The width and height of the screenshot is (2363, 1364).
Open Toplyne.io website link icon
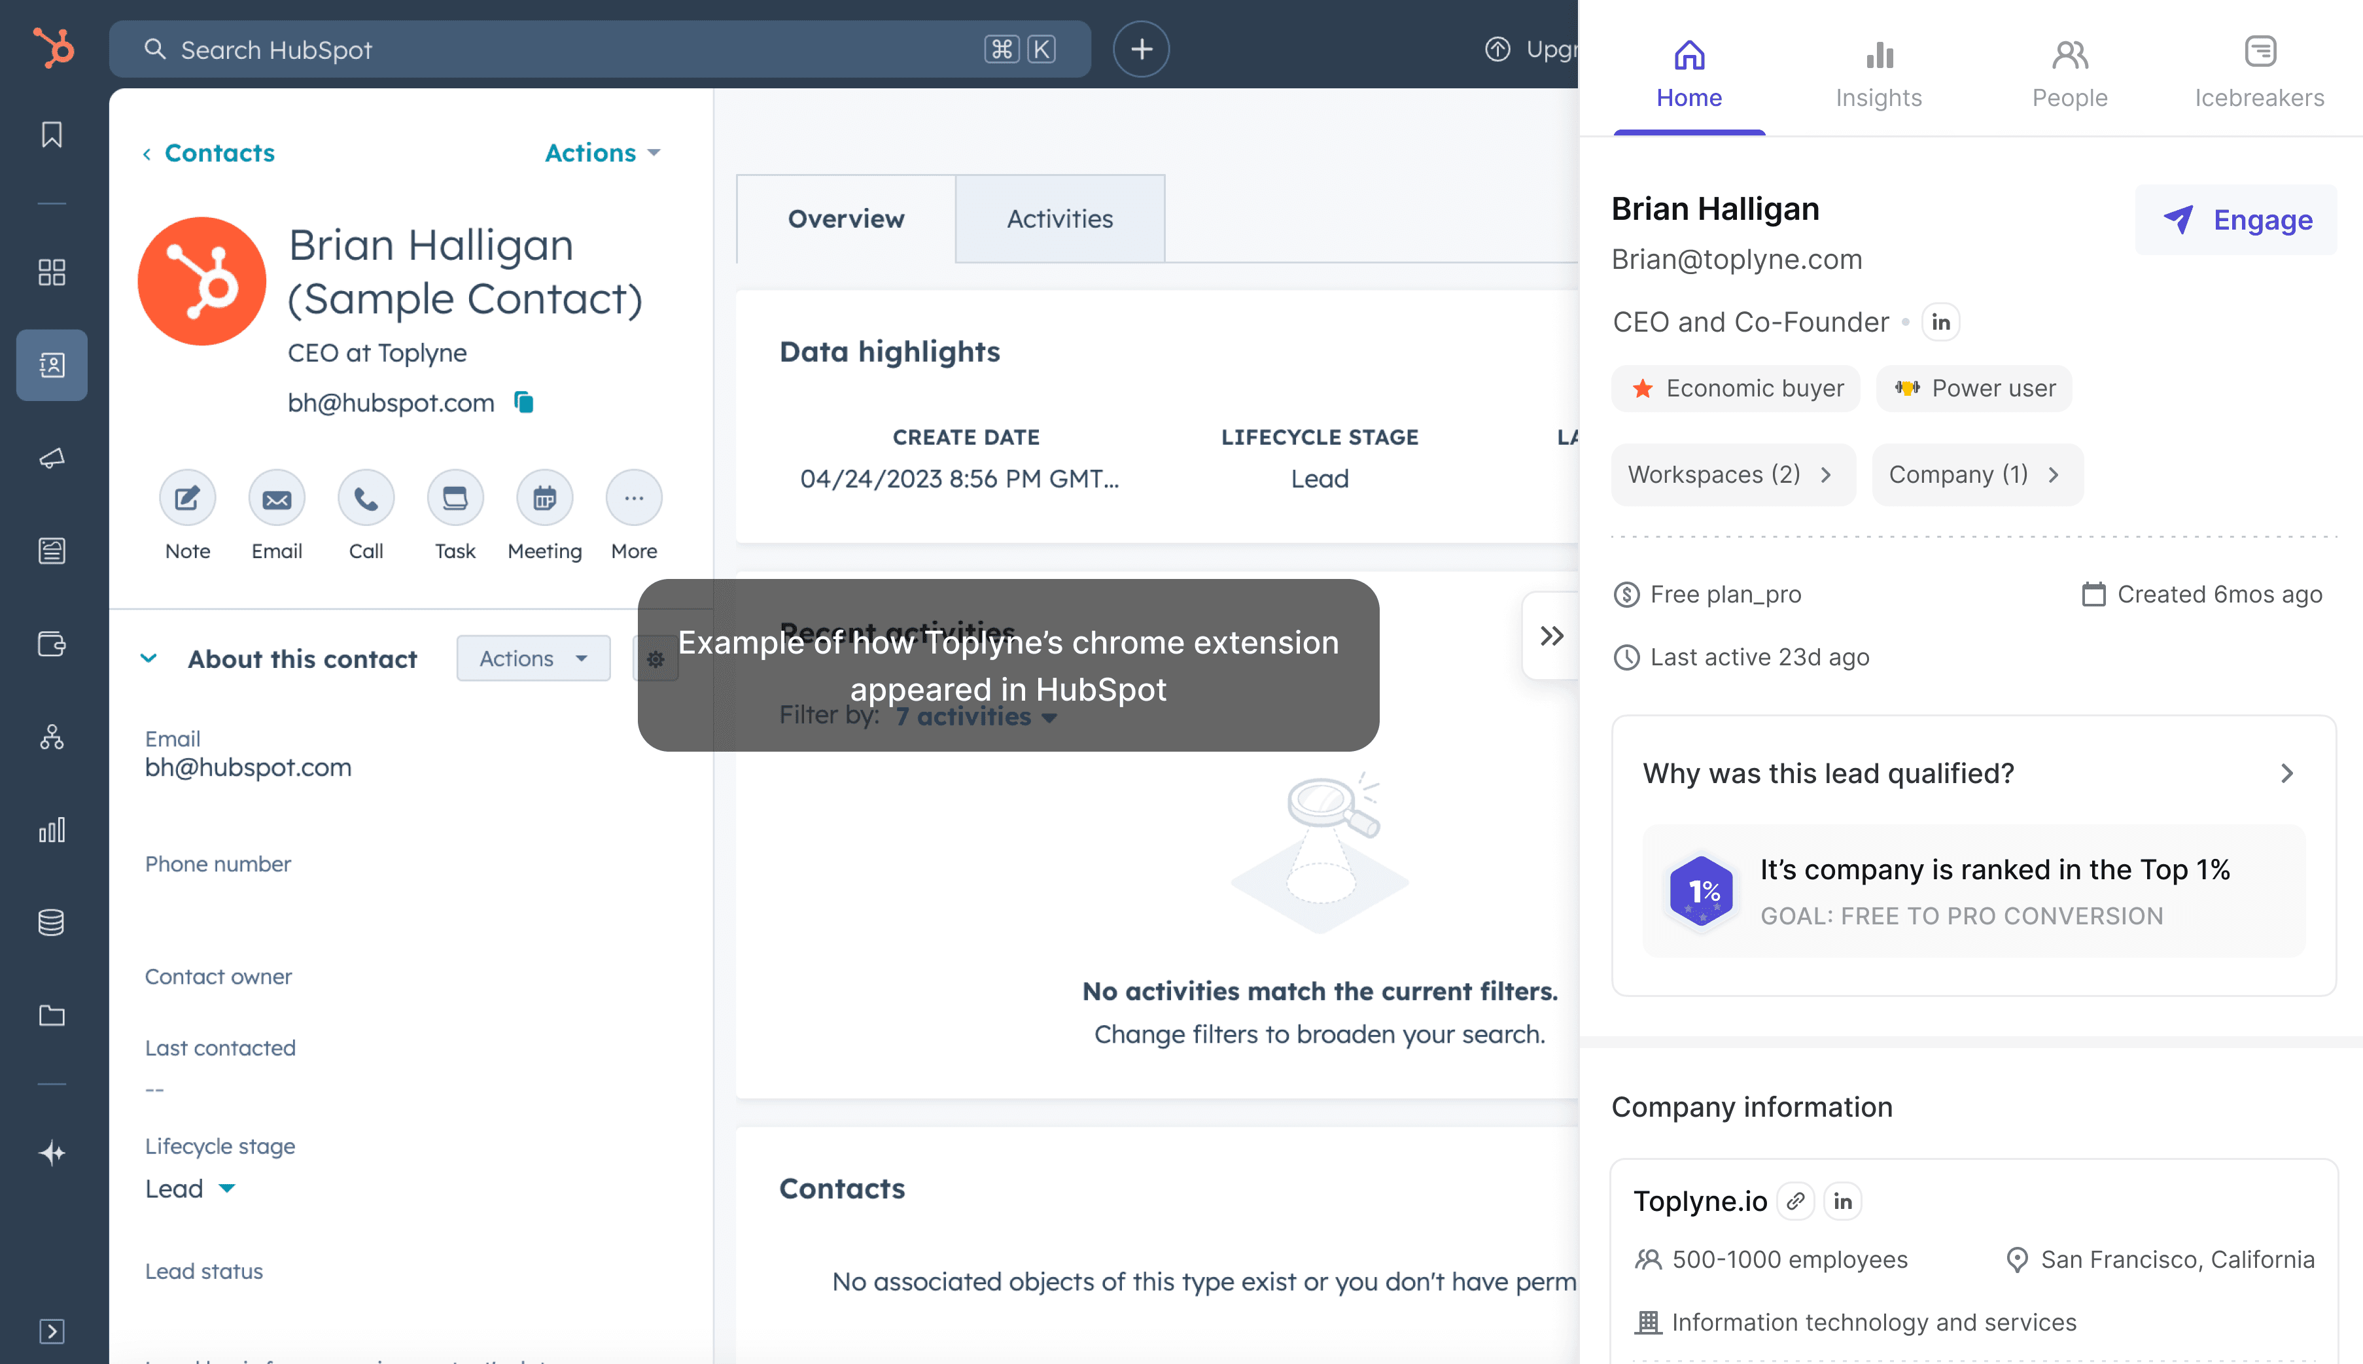pos(1795,1201)
